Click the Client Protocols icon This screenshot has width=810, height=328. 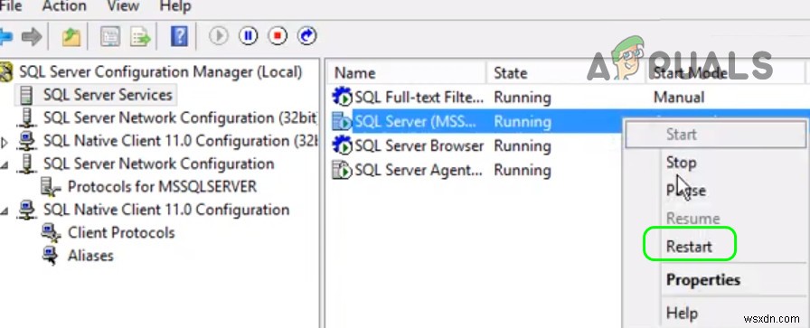point(51,233)
